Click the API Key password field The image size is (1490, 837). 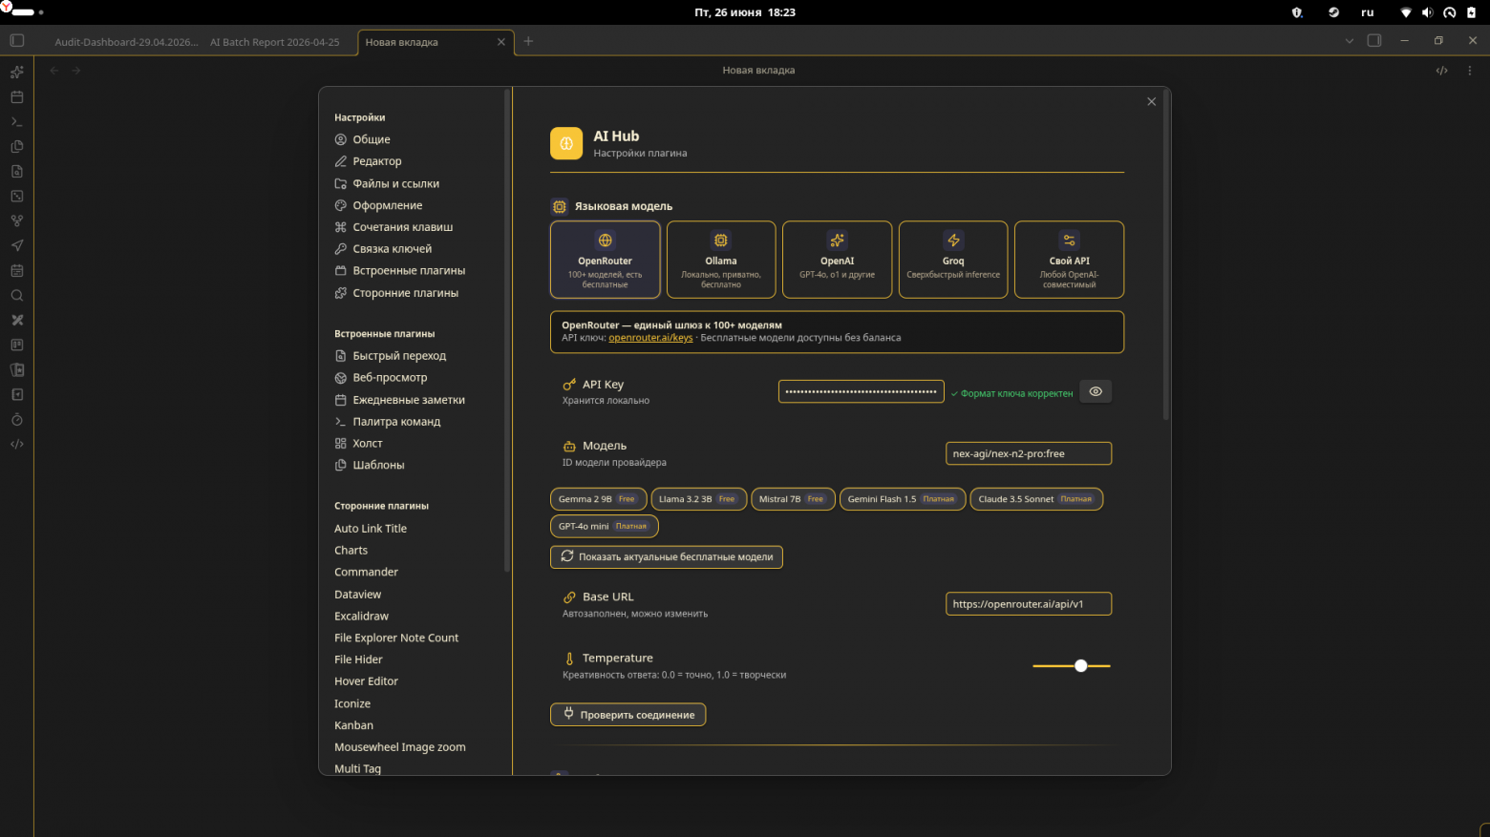tap(861, 391)
